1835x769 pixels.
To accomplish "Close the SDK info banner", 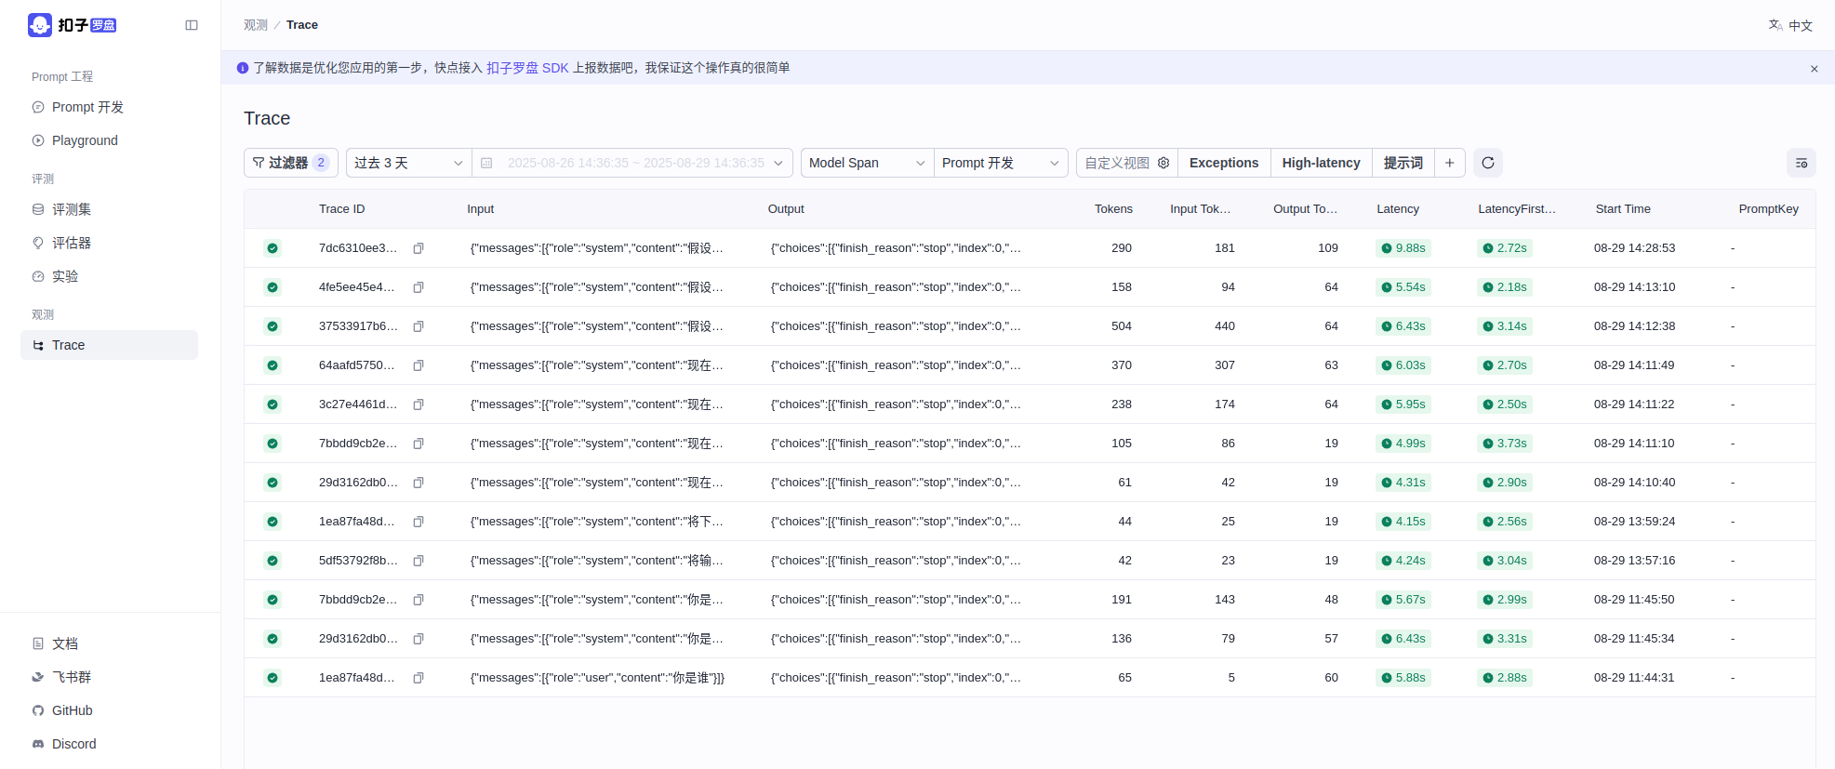I will click(x=1814, y=69).
